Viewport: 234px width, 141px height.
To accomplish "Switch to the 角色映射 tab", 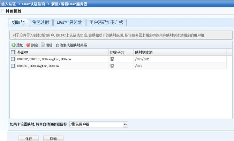I will pyautogui.click(x=40, y=23).
